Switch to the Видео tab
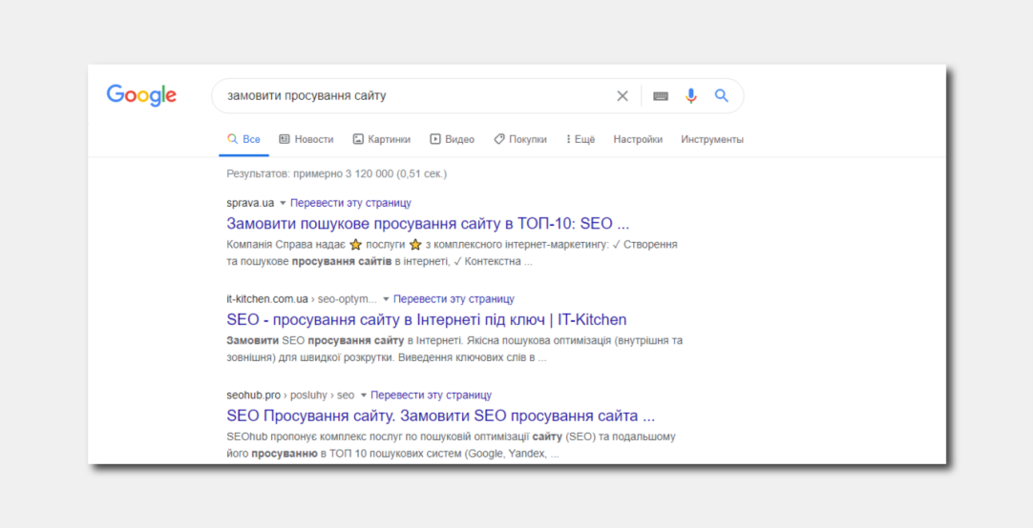The height and width of the screenshot is (528, 1033). (x=452, y=139)
